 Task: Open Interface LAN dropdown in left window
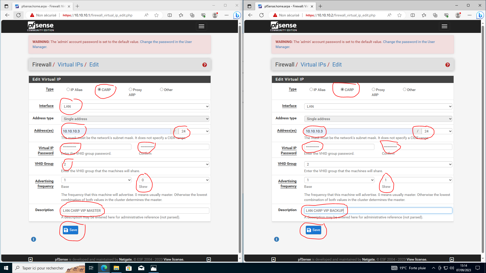pyautogui.click(x=135, y=106)
